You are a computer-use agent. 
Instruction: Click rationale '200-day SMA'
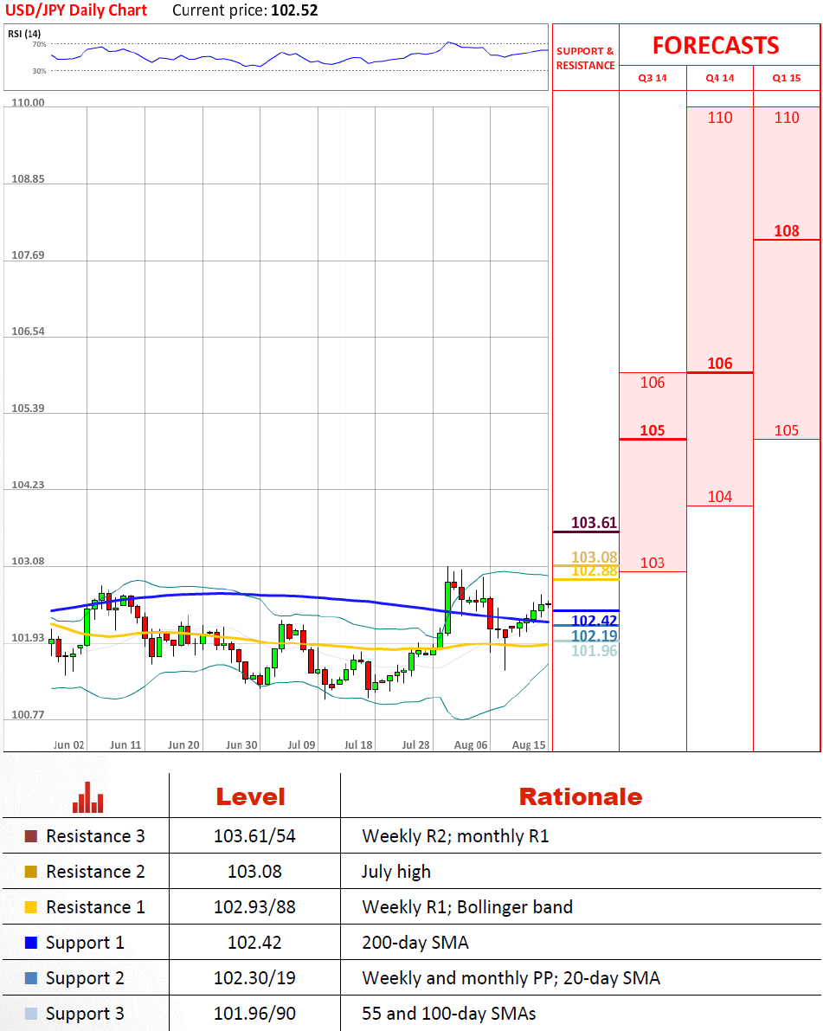[x=415, y=943]
